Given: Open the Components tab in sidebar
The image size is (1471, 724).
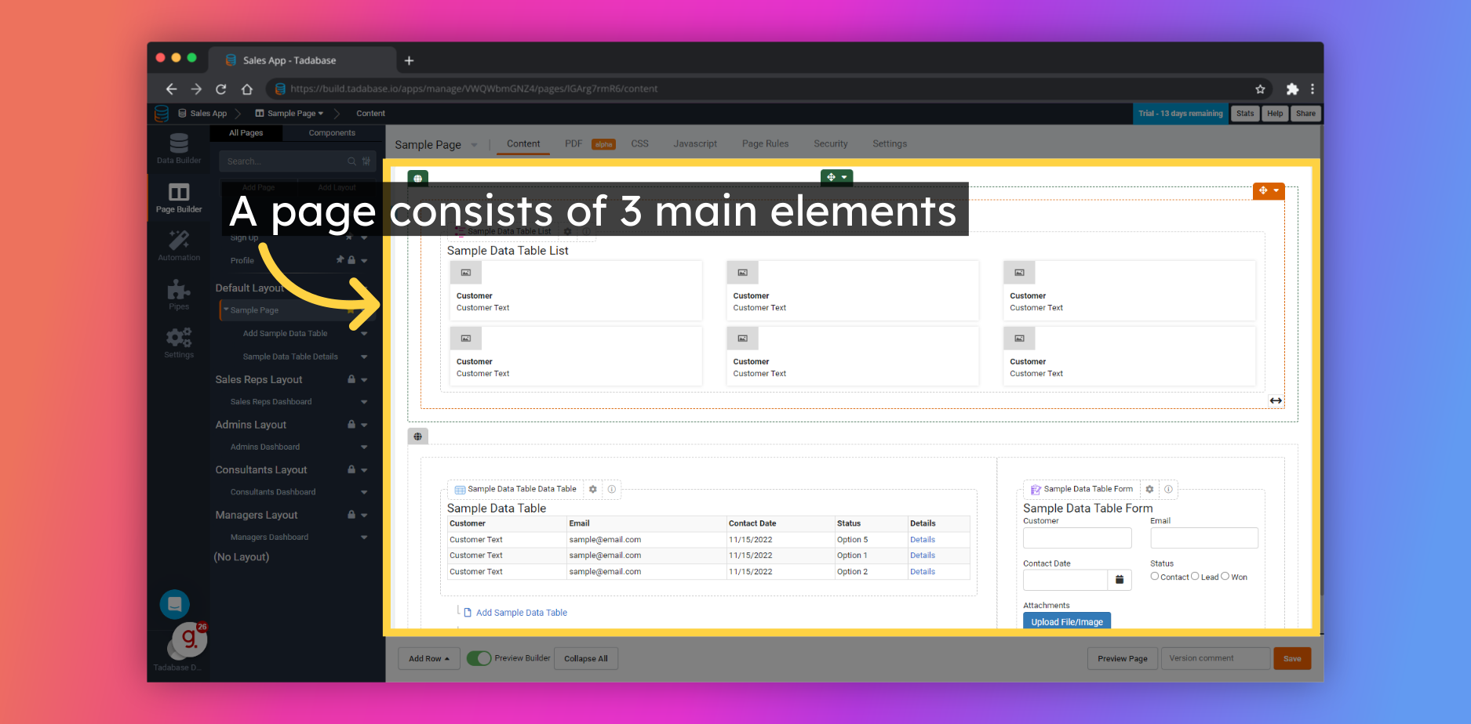Looking at the screenshot, I should 332,133.
